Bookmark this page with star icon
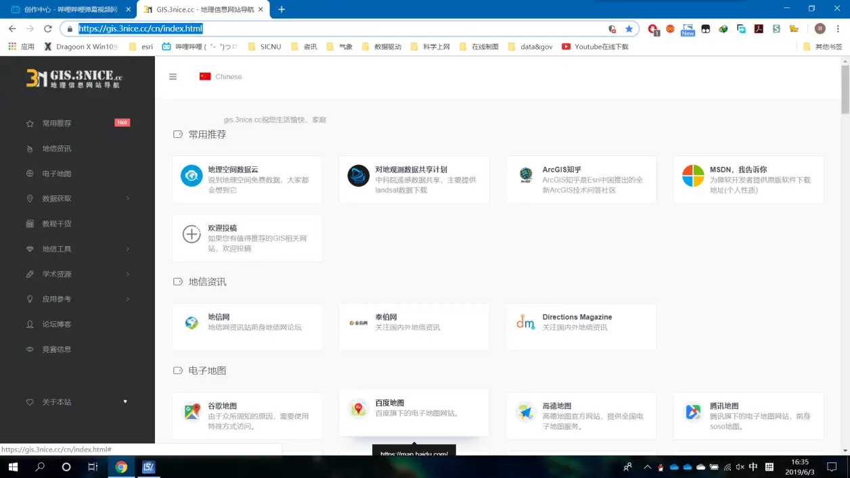Screen dimensions: 850x478 click(x=629, y=29)
